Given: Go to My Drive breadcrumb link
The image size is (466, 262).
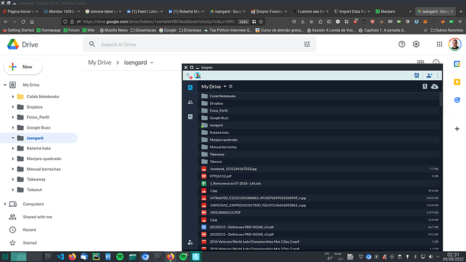Looking at the screenshot, I should (99, 63).
